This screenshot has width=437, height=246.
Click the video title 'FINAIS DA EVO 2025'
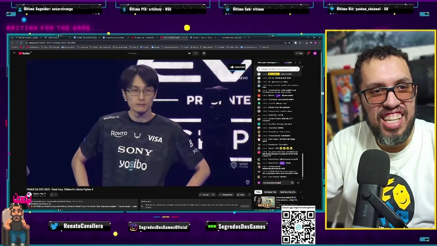(60, 189)
